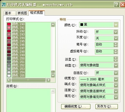Select the 格式视图 tab

37,13
